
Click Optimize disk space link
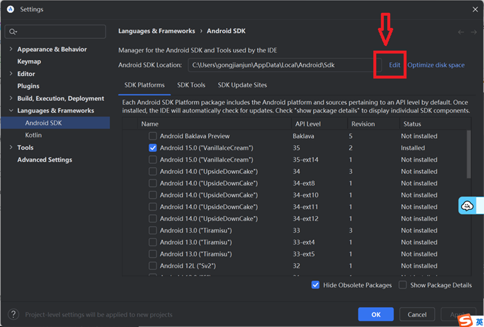(436, 65)
